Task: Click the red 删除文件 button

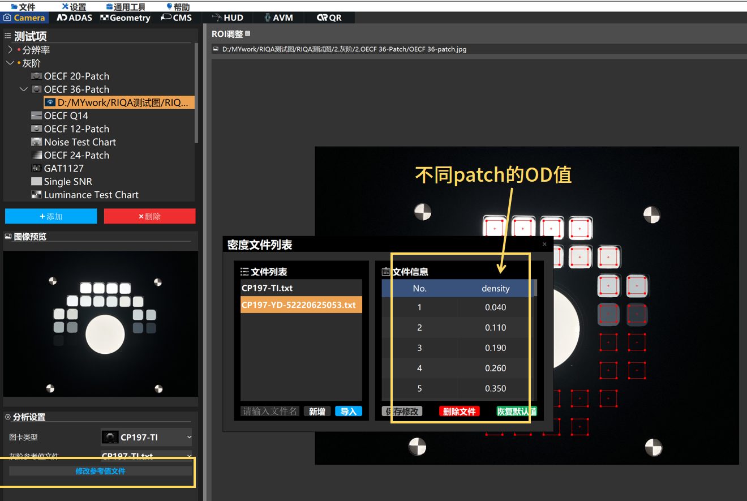Action: pyautogui.click(x=459, y=412)
